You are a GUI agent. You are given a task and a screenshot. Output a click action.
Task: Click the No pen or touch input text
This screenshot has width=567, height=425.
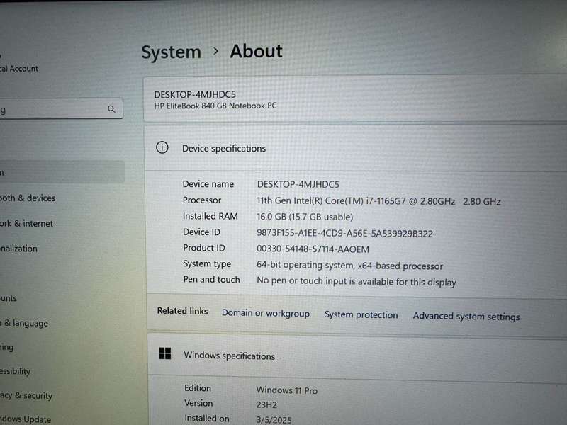click(357, 281)
